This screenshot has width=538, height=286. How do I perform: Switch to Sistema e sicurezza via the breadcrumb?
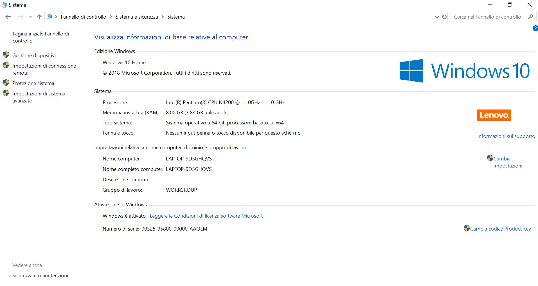tap(137, 17)
